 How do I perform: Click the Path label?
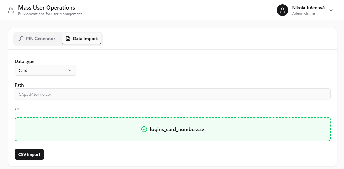click(19, 85)
